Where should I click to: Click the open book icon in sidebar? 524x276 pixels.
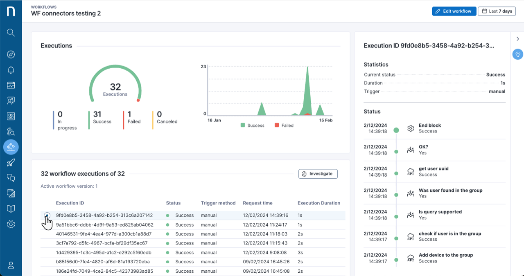pos(11,209)
